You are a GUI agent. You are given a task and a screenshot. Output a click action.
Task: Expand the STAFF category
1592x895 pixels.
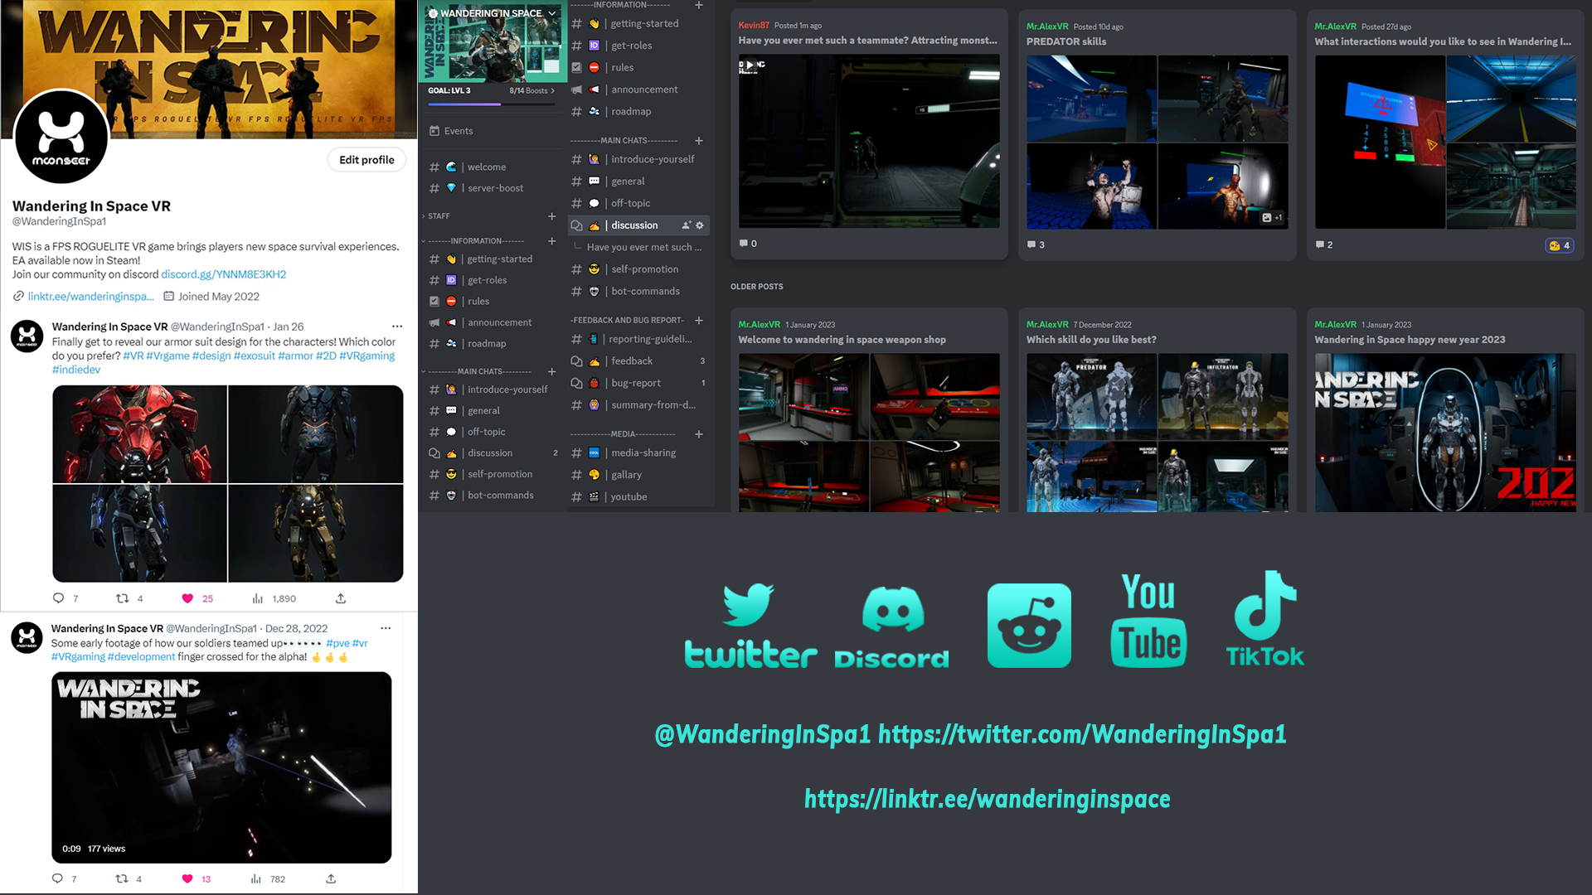point(439,216)
